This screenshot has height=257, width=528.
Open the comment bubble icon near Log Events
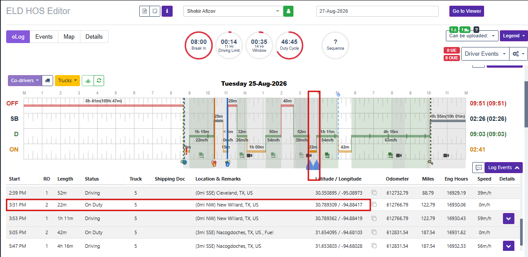click(x=478, y=167)
